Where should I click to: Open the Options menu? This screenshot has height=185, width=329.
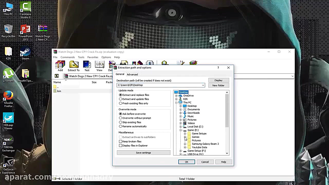pos(106,57)
